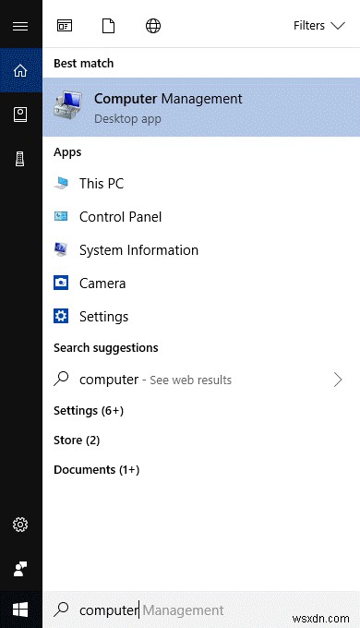Filter results by Web globe icon
360x628 pixels.
(153, 26)
